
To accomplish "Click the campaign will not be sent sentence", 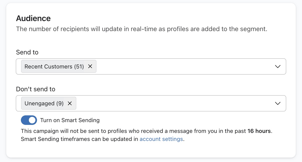I will (126, 131).
